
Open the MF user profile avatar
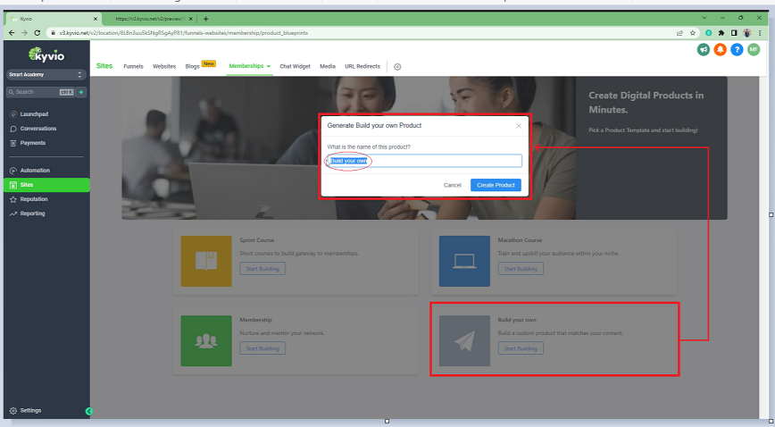click(754, 49)
